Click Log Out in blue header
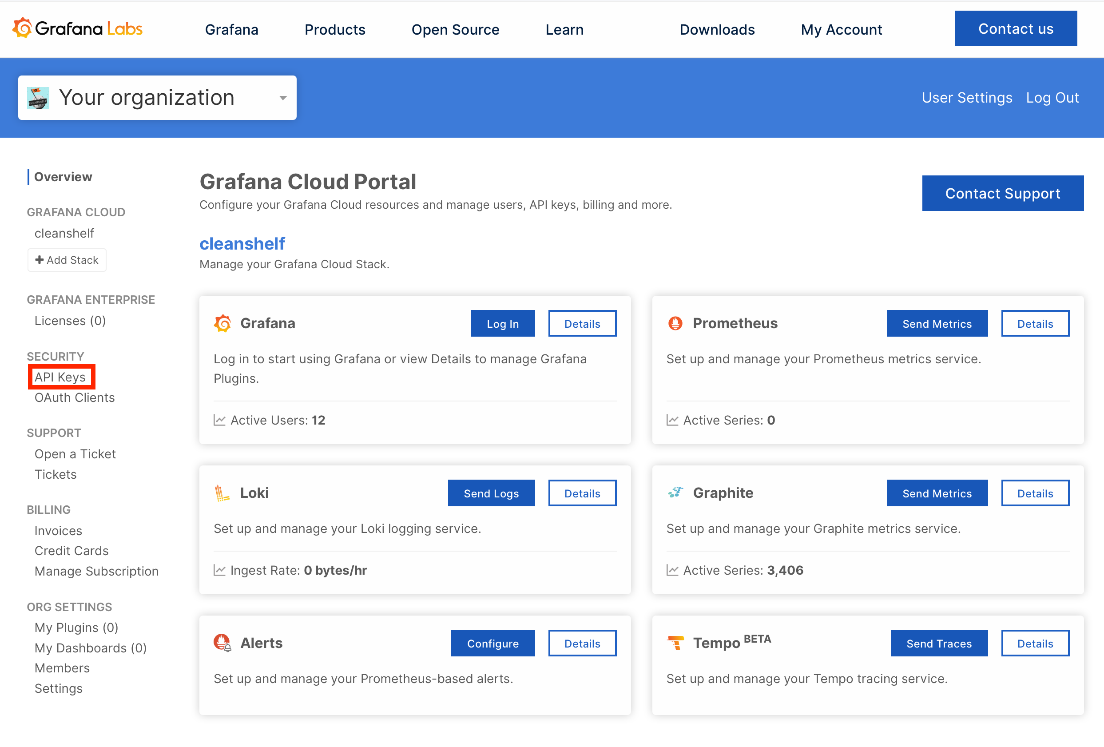 tap(1052, 97)
